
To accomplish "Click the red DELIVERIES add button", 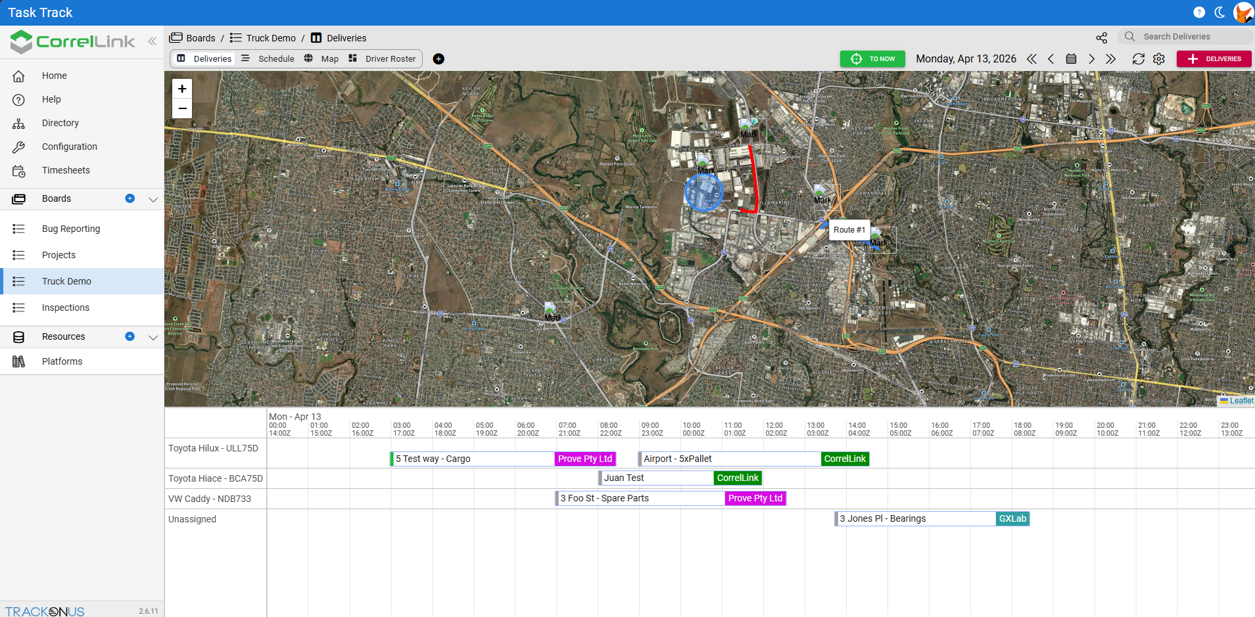I will (1214, 59).
